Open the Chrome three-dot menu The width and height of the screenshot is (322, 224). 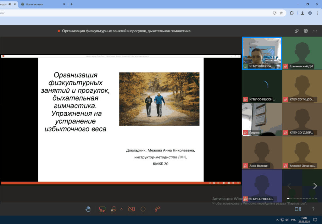tap(317, 13)
